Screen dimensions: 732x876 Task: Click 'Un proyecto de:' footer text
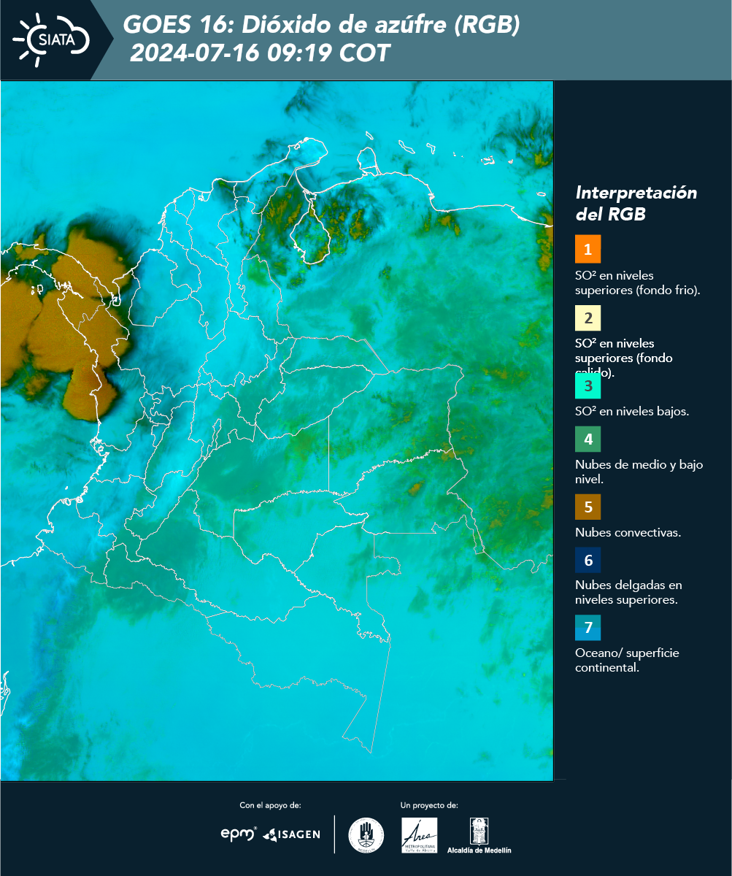click(x=429, y=805)
